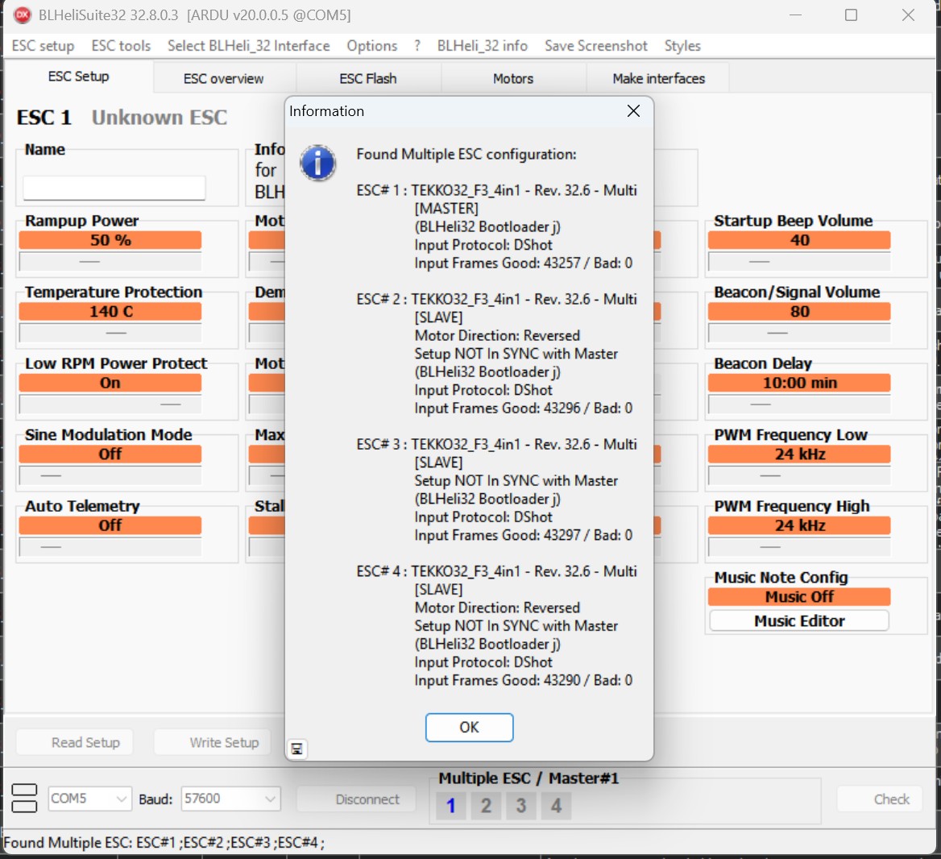Toggle ESC number 4 selection
The width and height of the screenshot is (941, 859).
[x=556, y=805]
